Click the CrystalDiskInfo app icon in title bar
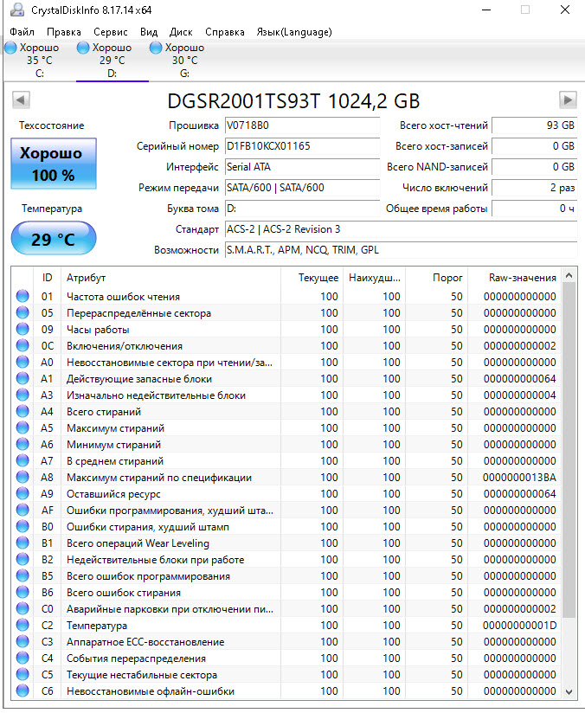This screenshot has width=585, height=713. tap(17, 10)
